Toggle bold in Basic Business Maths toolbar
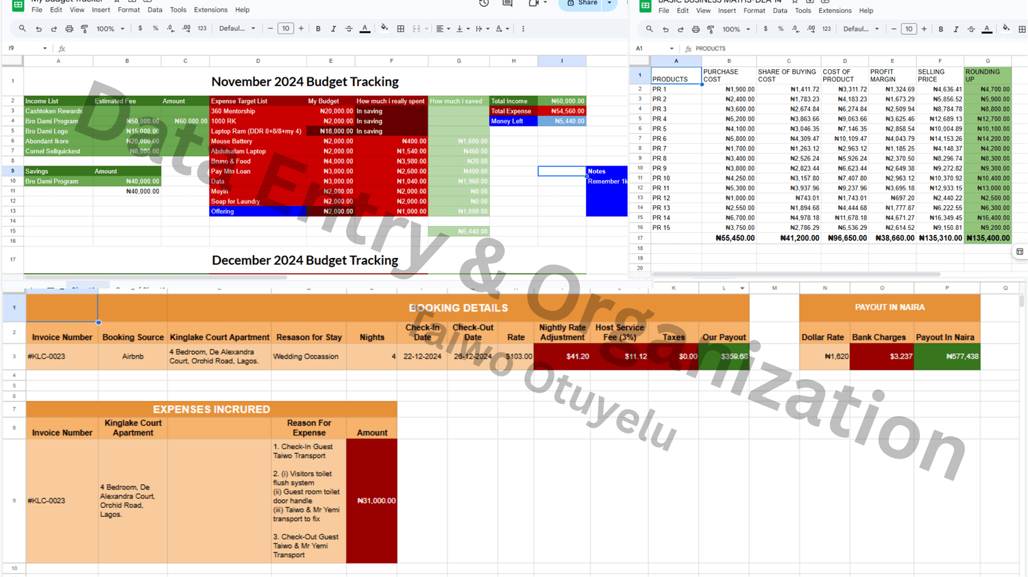 coord(941,29)
